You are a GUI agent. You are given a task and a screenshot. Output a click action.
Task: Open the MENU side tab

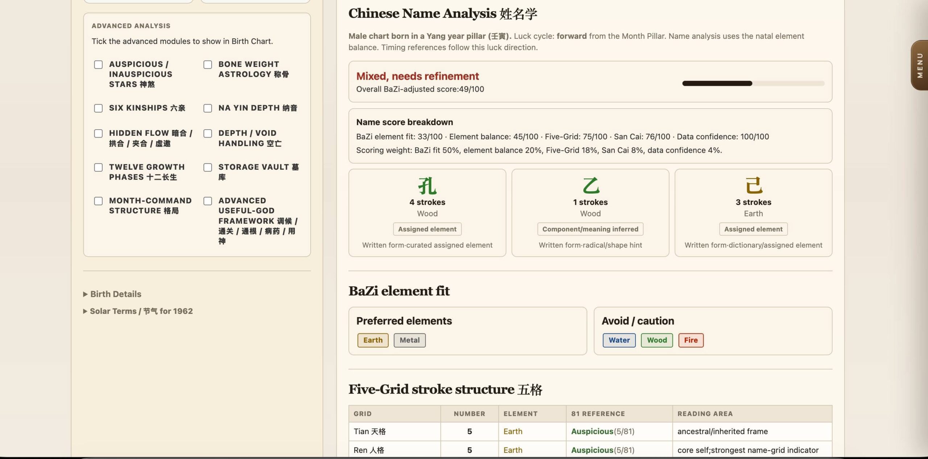tap(919, 65)
